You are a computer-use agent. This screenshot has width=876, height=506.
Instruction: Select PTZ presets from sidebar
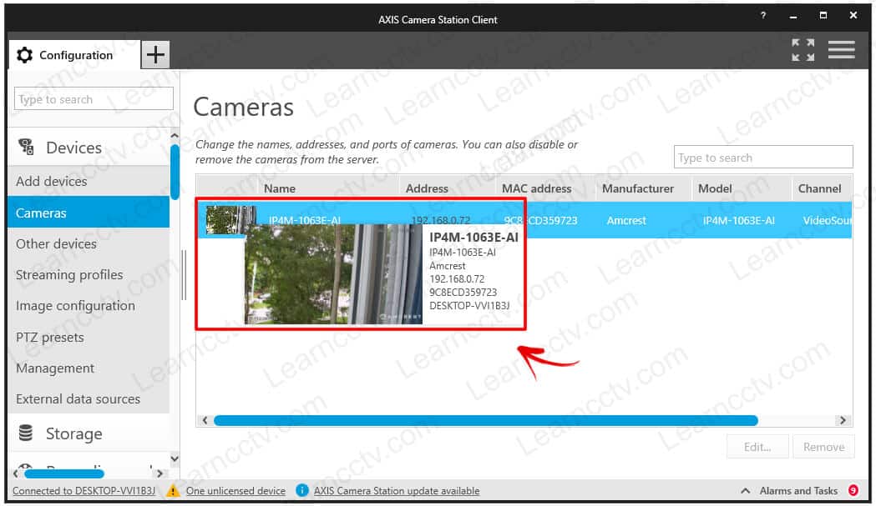point(50,337)
